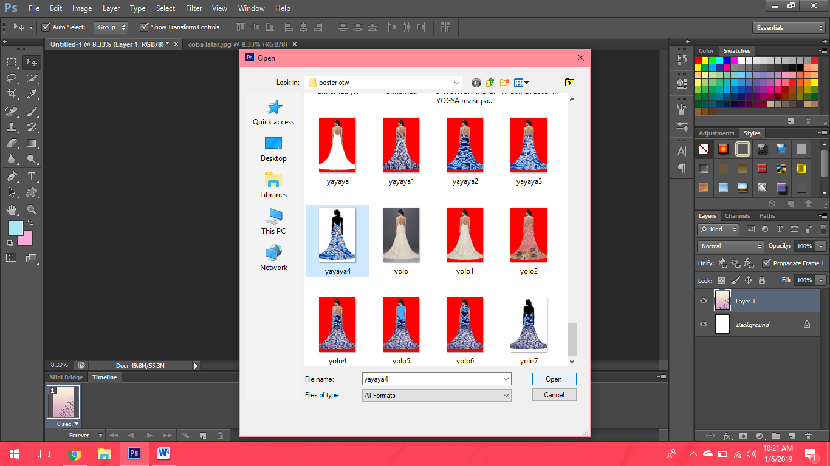830x466 pixels.
Task: Select the yolo2 file thumbnail
Action: pos(528,235)
